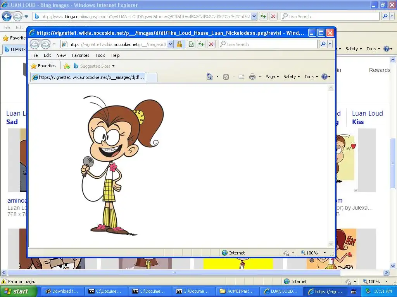397x297 pixels.
Task: Click the Home icon in command bar
Action: tap(210, 77)
